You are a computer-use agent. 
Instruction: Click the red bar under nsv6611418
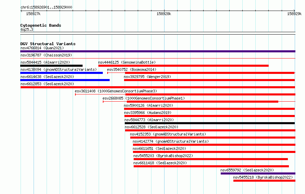click(x=211, y=166)
